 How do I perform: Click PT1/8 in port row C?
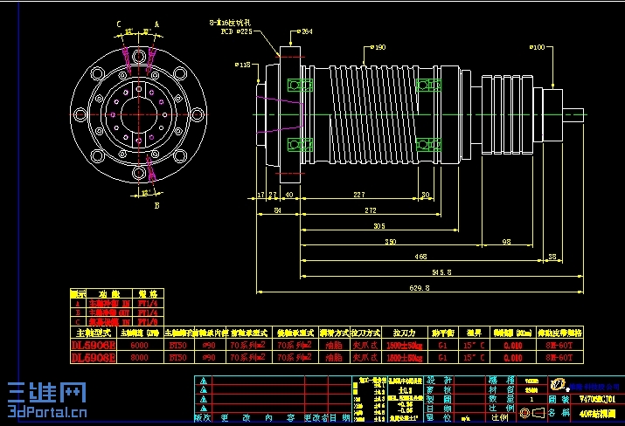tap(148, 322)
